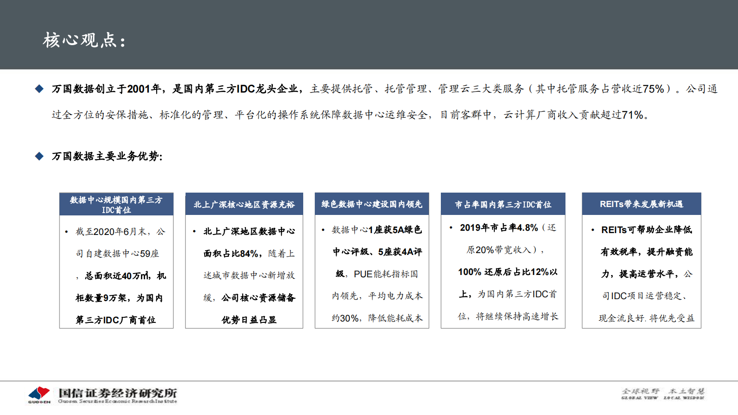Click the 国信证券经济研究所 footer text
Image resolution: width=738 pixels, height=415 pixels.
coord(118,393)
